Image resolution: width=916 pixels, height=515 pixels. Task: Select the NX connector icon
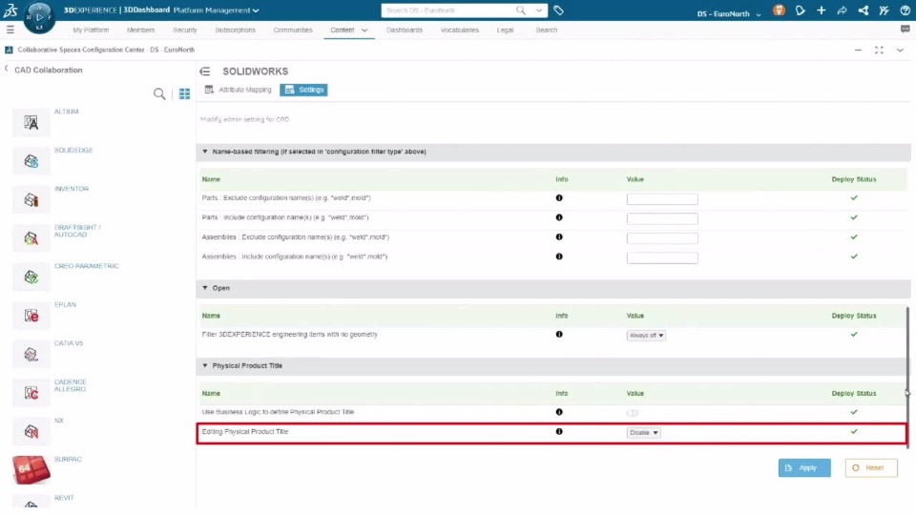31,431
